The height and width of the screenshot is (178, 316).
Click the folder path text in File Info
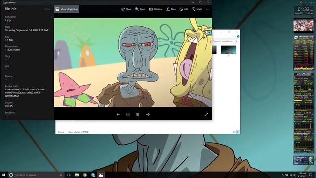pos(26,92)
